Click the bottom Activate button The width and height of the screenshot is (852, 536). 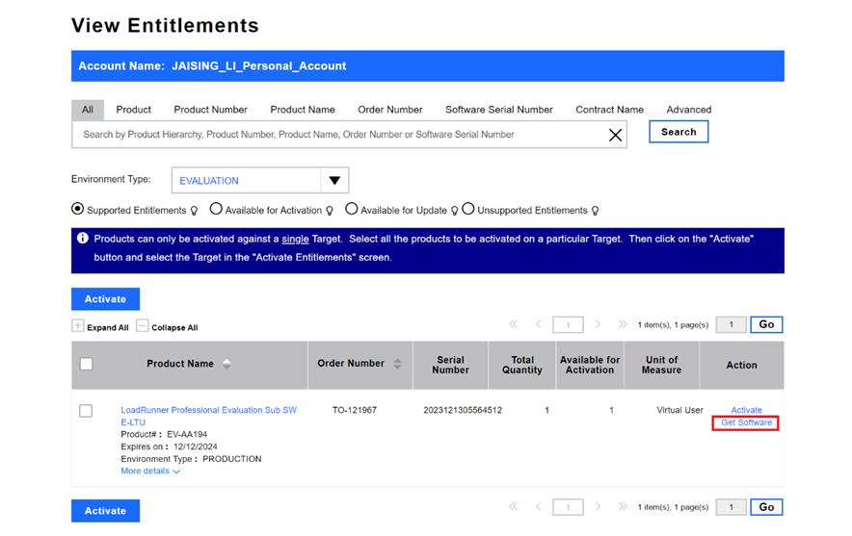[105, 511]
